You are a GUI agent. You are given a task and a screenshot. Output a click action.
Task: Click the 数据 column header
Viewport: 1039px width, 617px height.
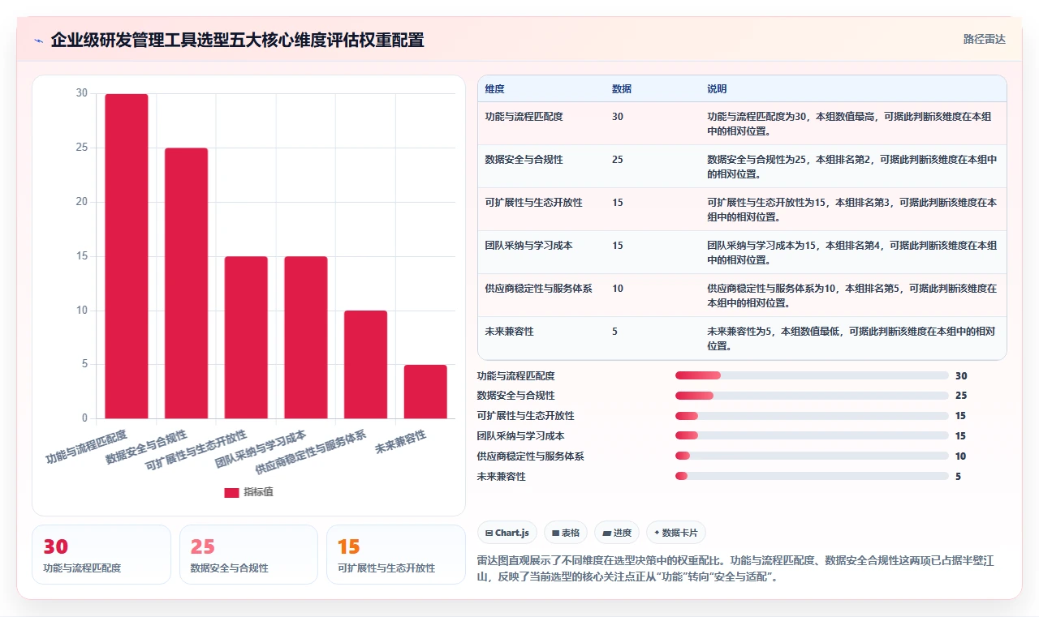[622, 89]
